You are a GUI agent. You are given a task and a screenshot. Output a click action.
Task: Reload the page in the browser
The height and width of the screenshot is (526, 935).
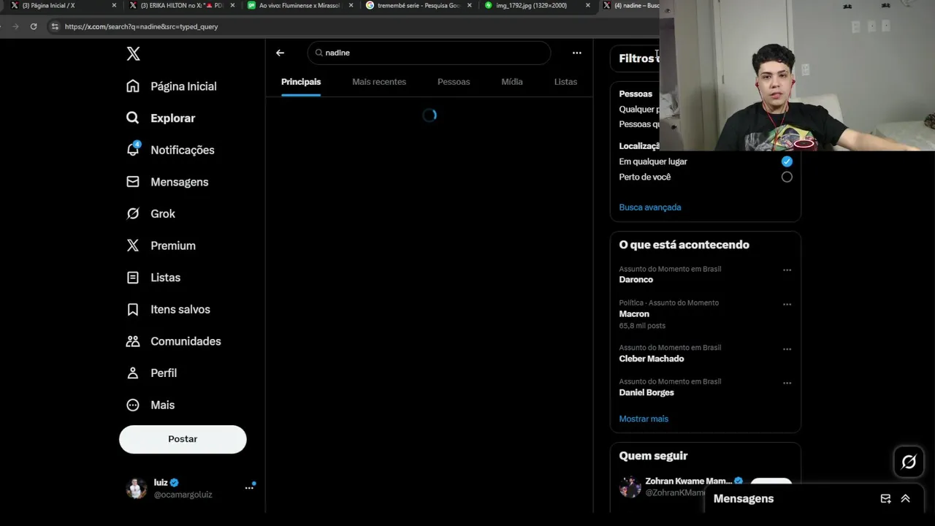click(34, 26)
